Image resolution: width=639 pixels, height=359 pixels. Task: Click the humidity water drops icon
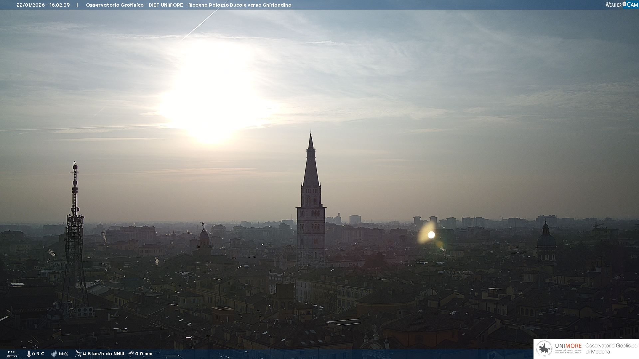pos(54,354)
